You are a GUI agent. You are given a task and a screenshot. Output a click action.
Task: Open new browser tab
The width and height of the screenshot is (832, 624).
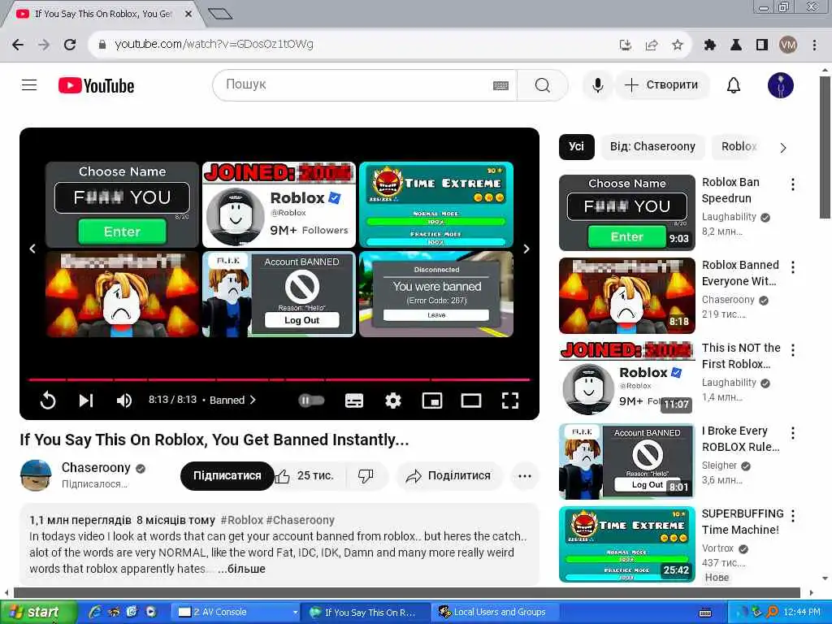(x=220, y=13)
